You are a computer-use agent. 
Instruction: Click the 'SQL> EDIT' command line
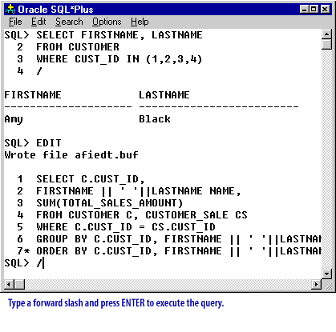coord(33,143)
